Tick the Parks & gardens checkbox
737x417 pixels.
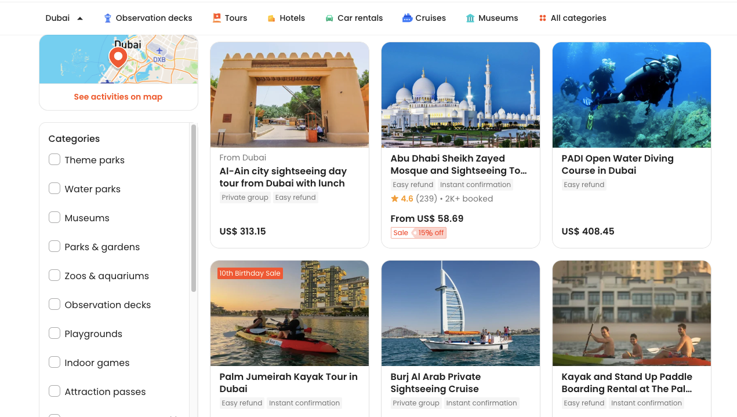coord(55,246)
